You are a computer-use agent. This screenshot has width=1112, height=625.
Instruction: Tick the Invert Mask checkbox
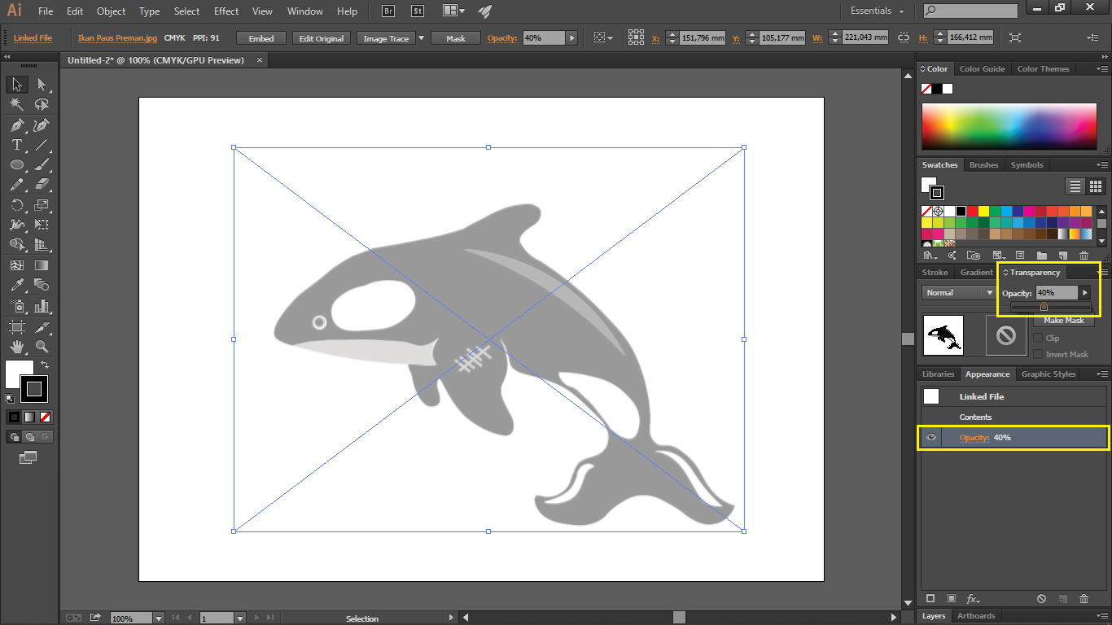1038,354
